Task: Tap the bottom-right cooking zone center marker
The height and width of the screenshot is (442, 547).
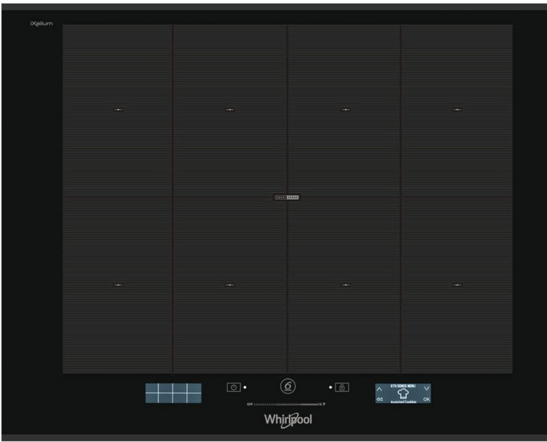Action: 457,285
